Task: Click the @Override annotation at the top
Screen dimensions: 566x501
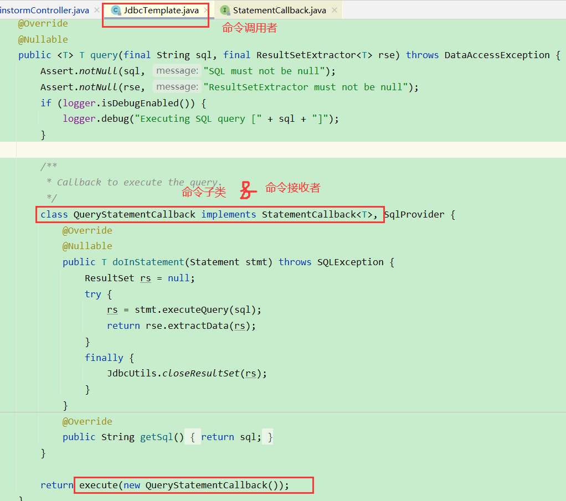Action: click(x=43, y=23)
